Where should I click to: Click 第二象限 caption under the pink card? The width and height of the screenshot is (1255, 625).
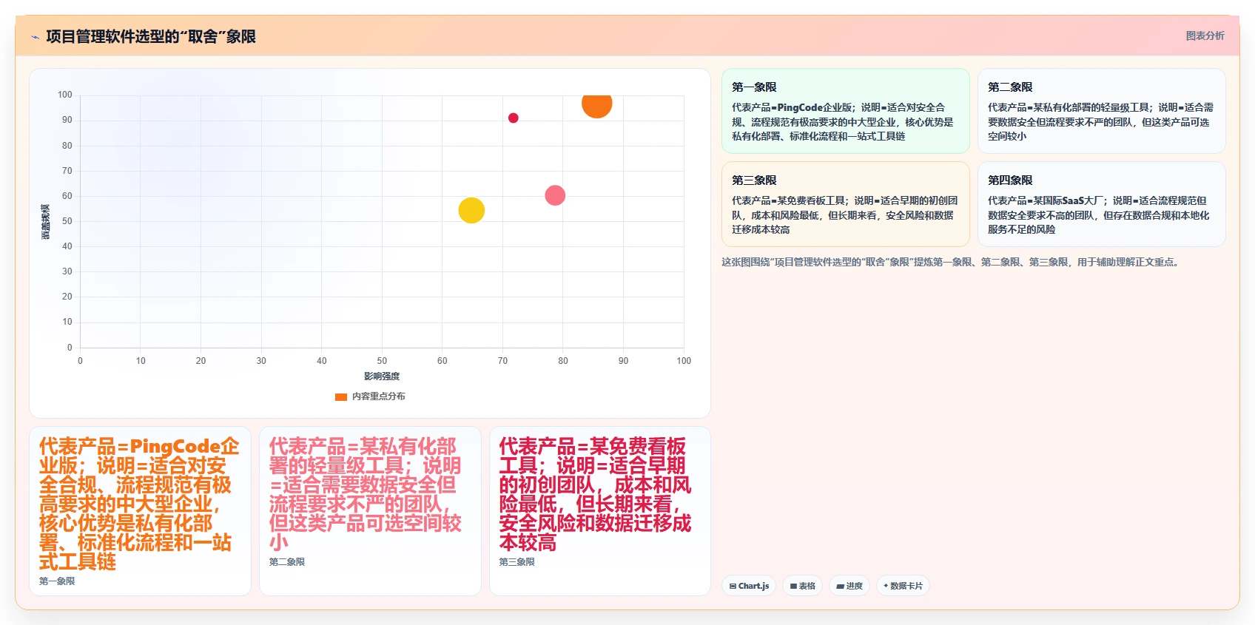(287, 562)
